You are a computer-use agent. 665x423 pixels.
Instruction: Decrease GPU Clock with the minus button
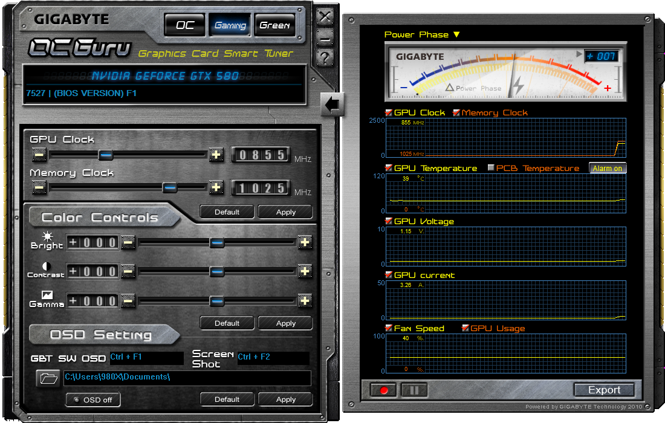click(x=39, y=155)
